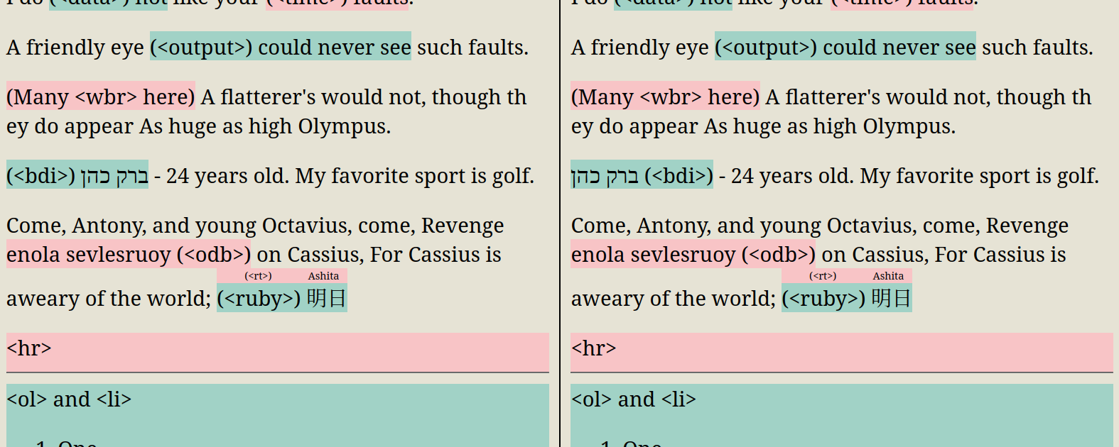The width and height of the screenshot is (1119, 447).
Task: Click the <bdi> Hebrew name in right pane
Action: (x=605, y=175)
